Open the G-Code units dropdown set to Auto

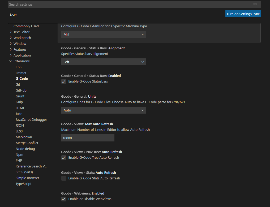pyautogui.click(x=104, y=110)
